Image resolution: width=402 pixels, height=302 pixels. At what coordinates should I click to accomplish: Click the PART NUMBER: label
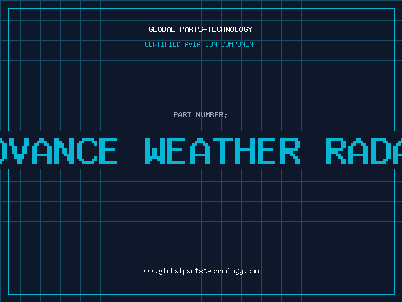[x=200, y=115]
